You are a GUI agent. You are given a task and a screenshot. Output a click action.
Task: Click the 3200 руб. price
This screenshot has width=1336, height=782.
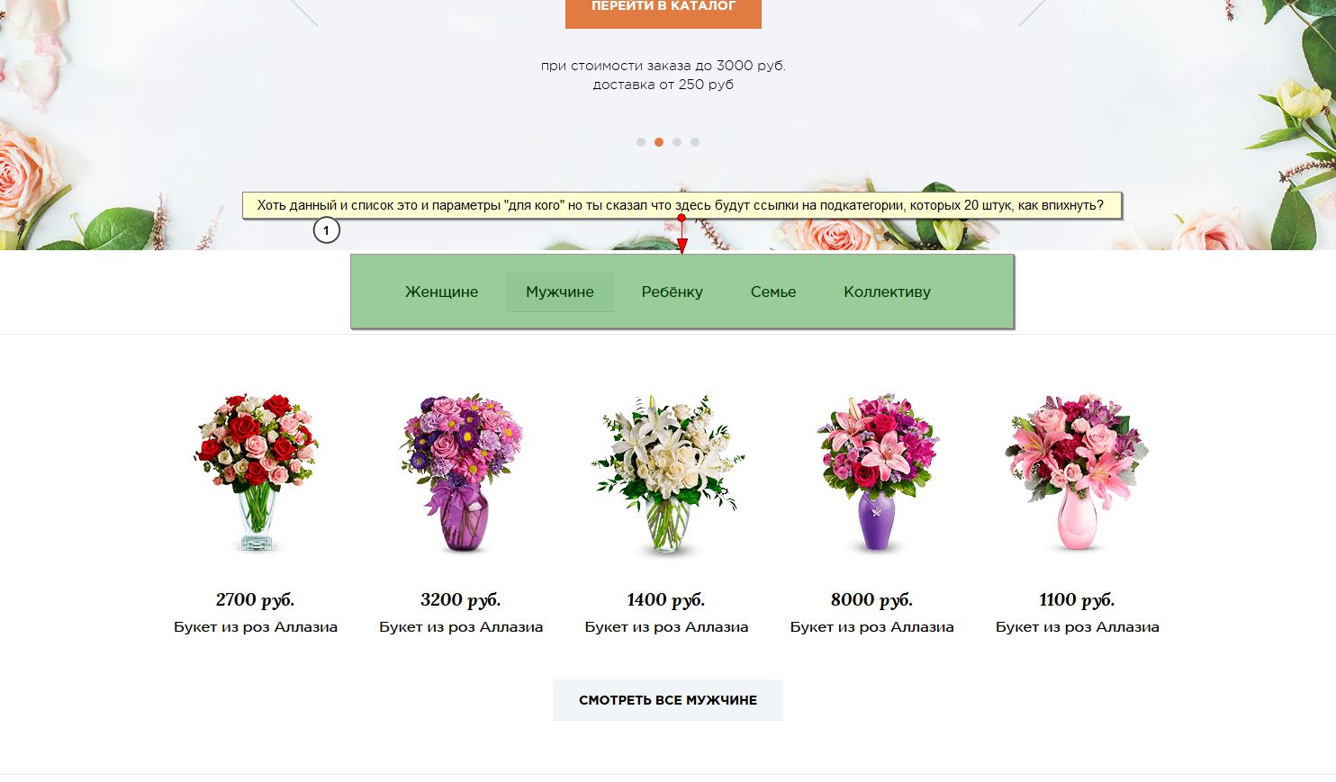[x=461, y=600]
